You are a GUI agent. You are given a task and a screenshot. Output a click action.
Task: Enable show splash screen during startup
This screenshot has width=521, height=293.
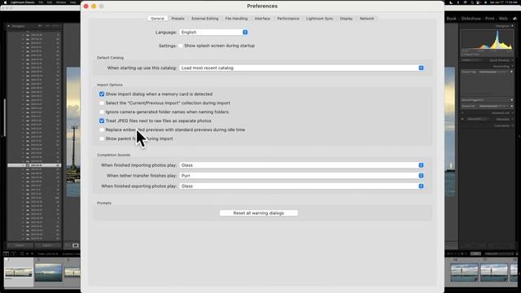pyautogui.click(x=181, y=46)
